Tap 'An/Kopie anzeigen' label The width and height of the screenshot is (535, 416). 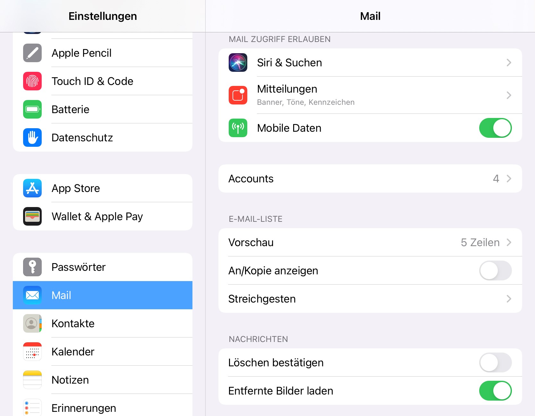tap(273, 271)
